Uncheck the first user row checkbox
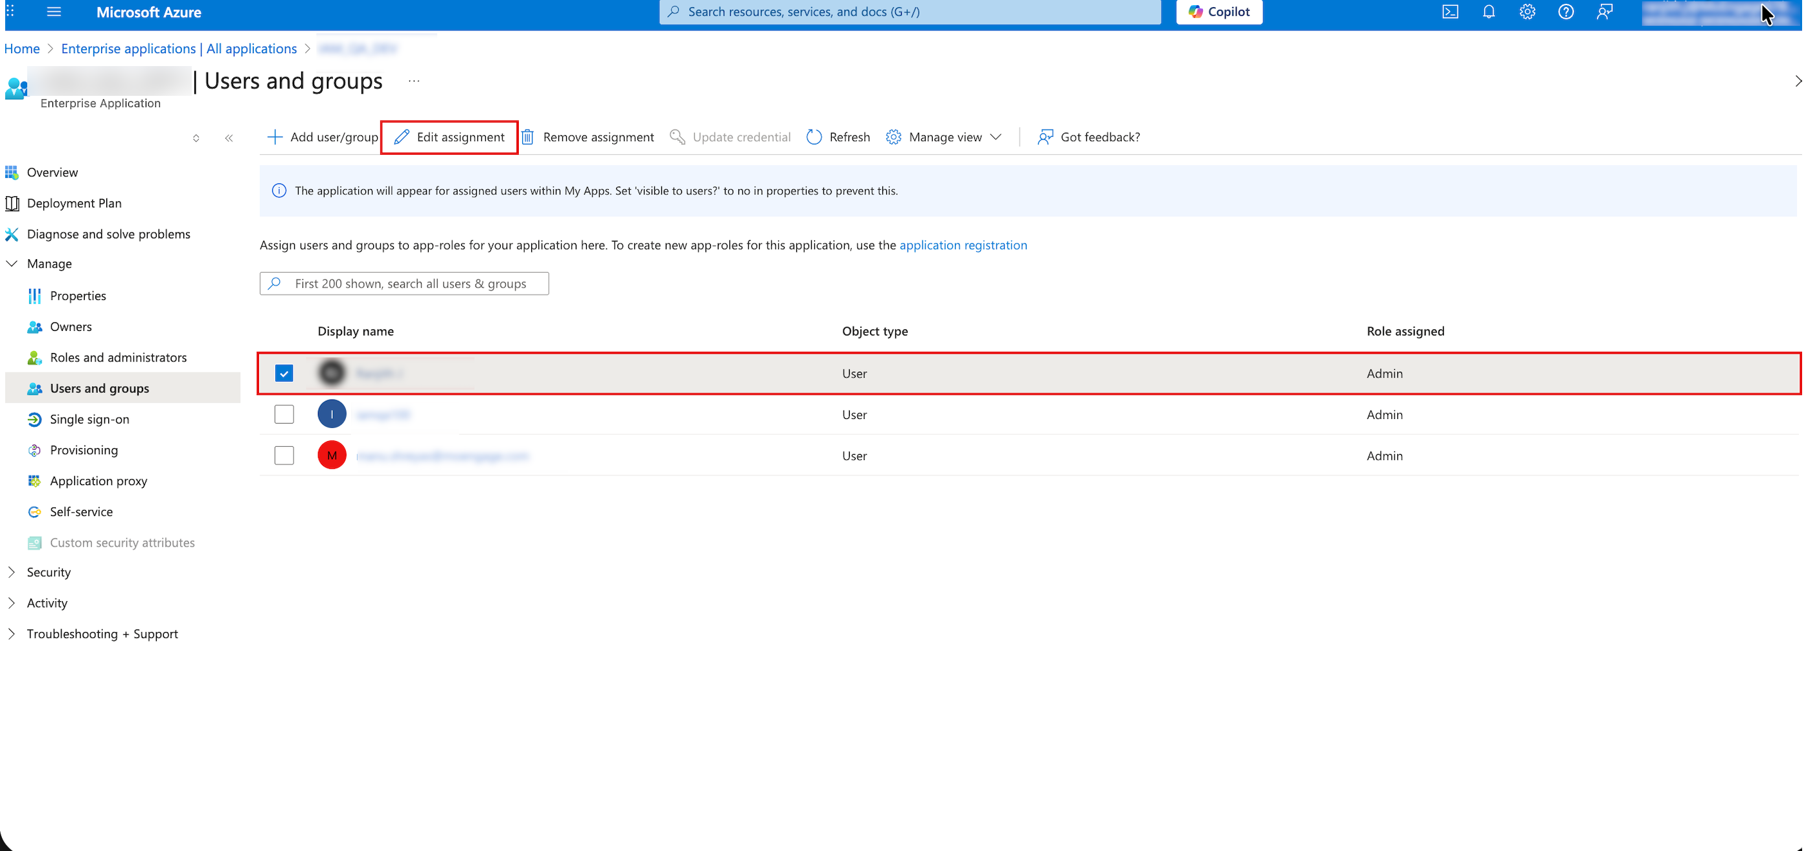Viewport: 1806px width, 851px height. (284, 374)
